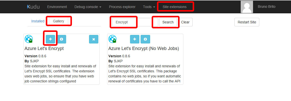Click the Kudu logo
The height and width of the screenshot is (101, 291).
coord(33,7)
